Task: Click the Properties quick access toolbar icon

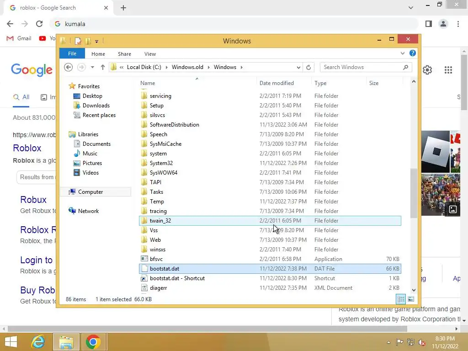Action: click(78, 41)
